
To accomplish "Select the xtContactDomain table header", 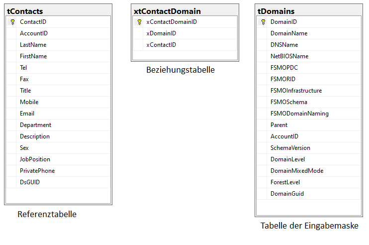I will [x=185, y=11].
